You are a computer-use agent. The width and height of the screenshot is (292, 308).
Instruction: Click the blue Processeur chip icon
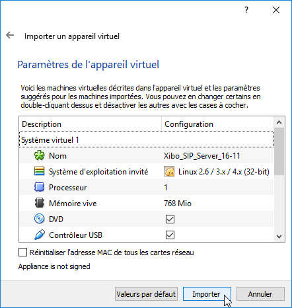coord(40,187)
